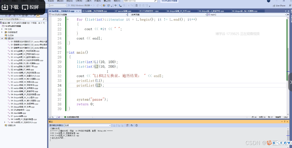Click the Solution Explorer properties wrench icon

pyautogui.click(x=35, y=15)
